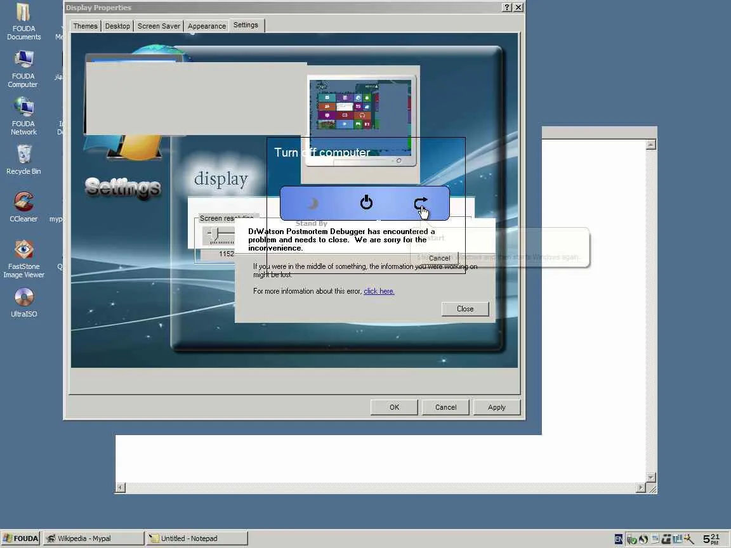Click Notepad's vertical scrollbar up arrow
The height and width of the screenshot is (548, 731).
pyautogui.click(x=651, y=145)
